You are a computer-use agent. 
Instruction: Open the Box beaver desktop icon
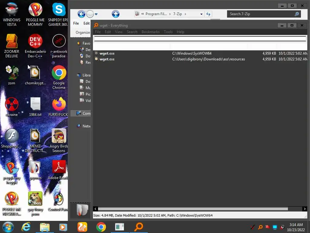35,204
